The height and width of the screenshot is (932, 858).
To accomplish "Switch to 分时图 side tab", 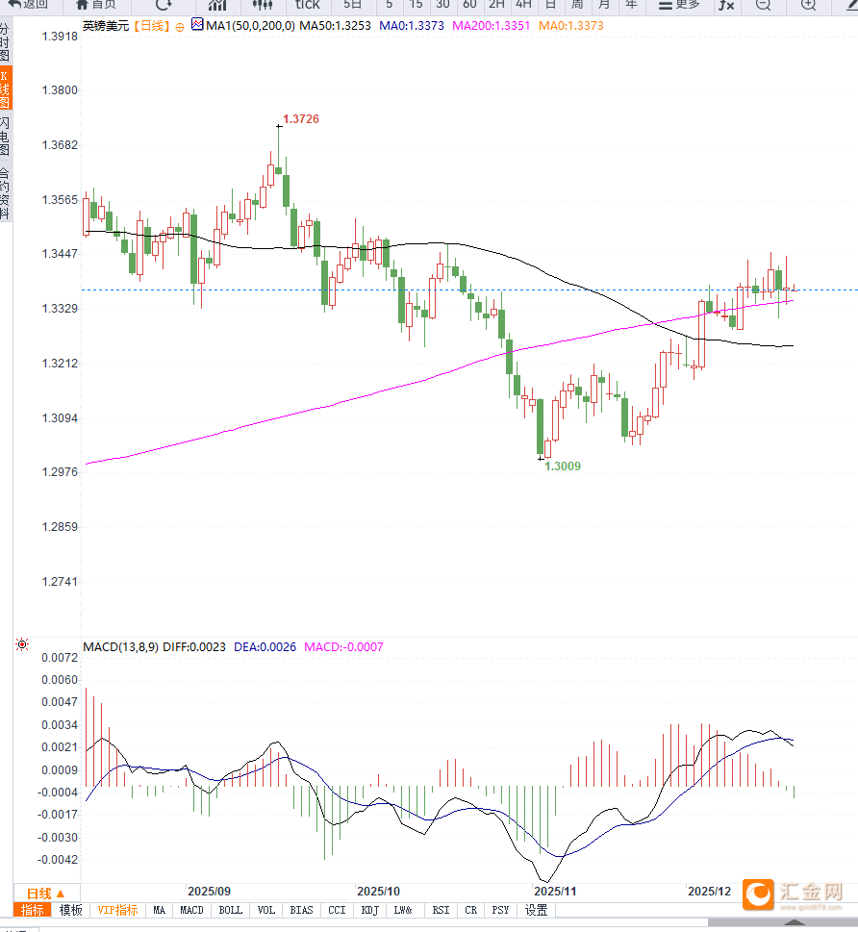I will (5, 43).
